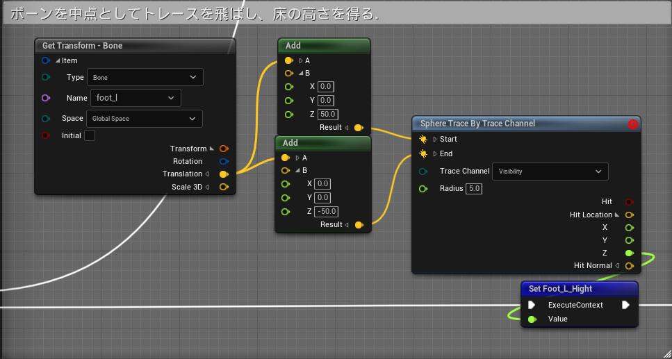This screenshot has width=672, height=359.
Task: Click pin A of the lower Add node
Action: 286,158
